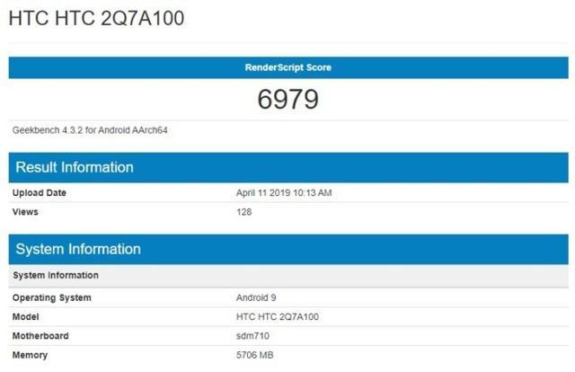The height and width of the screenshot is (372, 575).
Task: Click the Result Information section header
Action: [x=288, y=167]
